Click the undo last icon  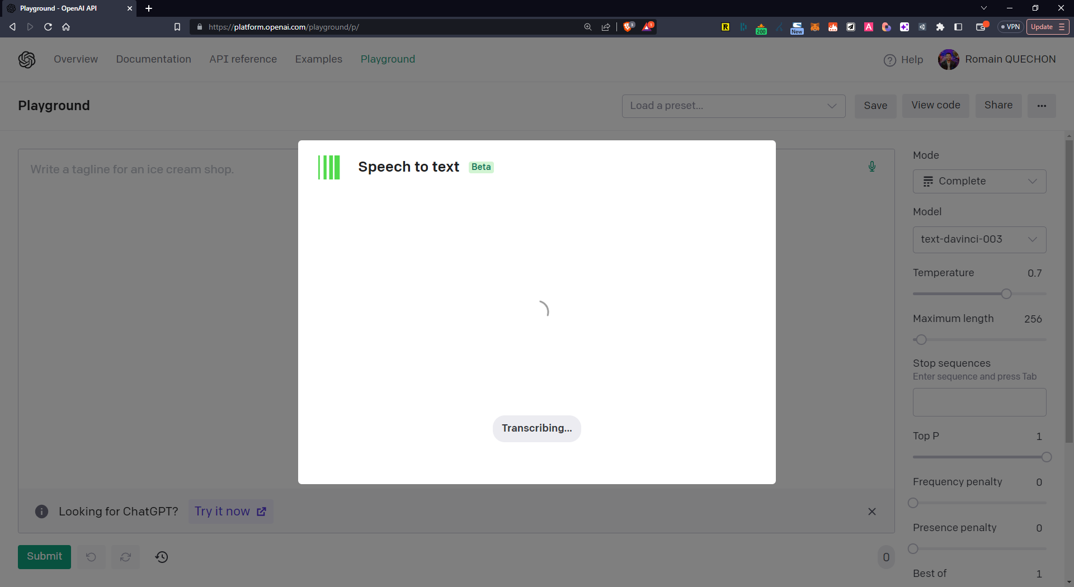point(91,557)
